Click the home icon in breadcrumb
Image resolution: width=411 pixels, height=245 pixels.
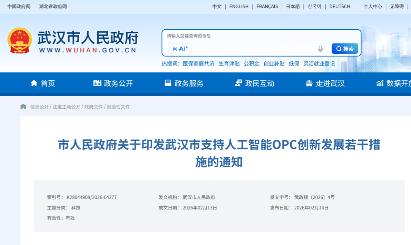(x=23, y=107)
